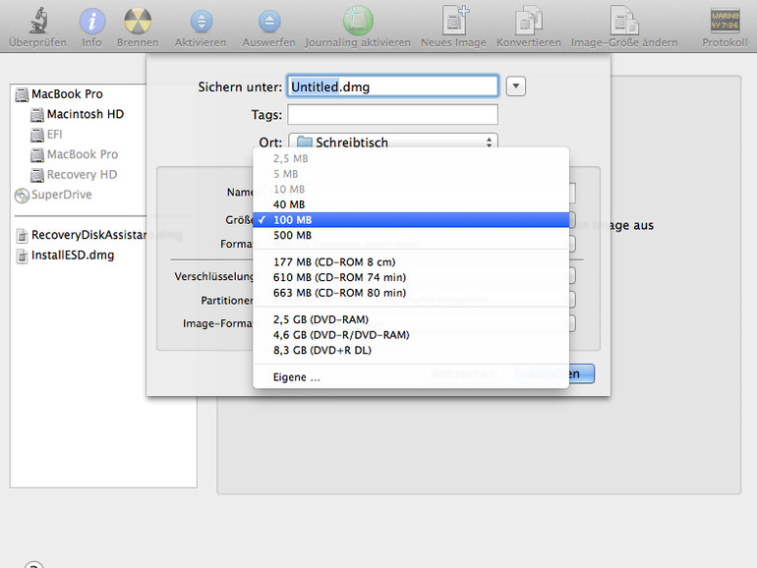Select InstallESD.dmg in sidebar
Screen dimensions: 757x568
73,256
